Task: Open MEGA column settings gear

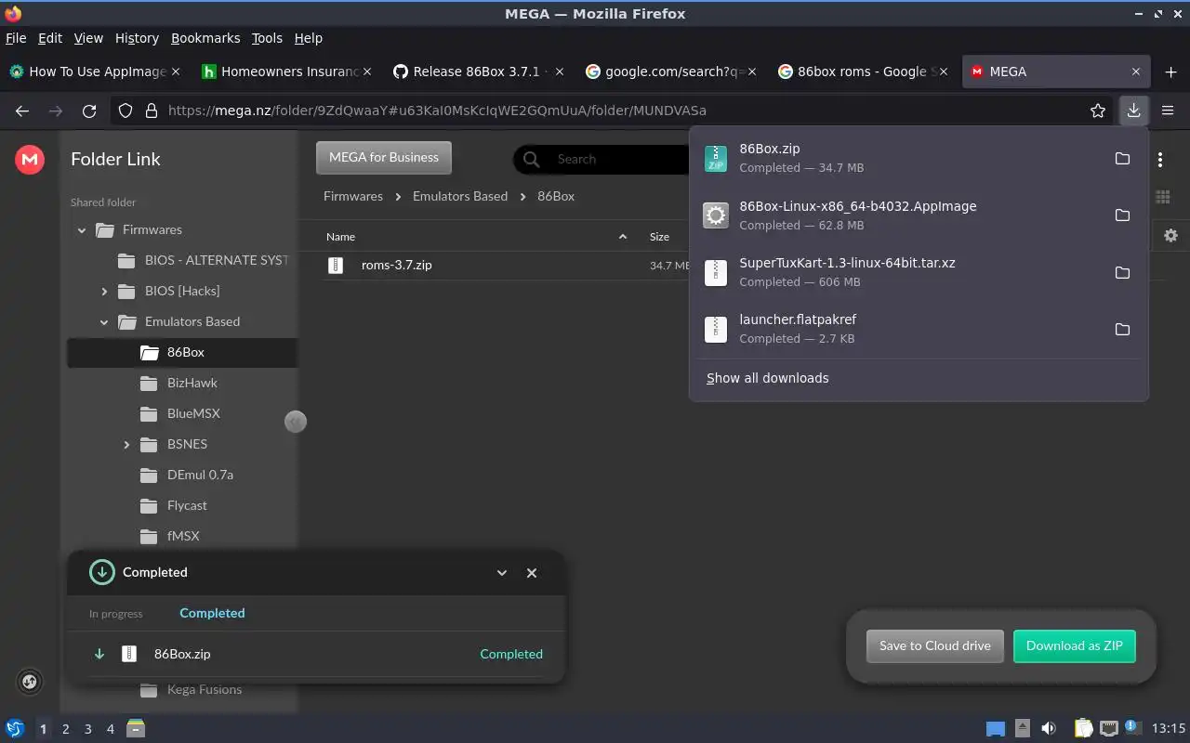Action: click(1170, 236)
